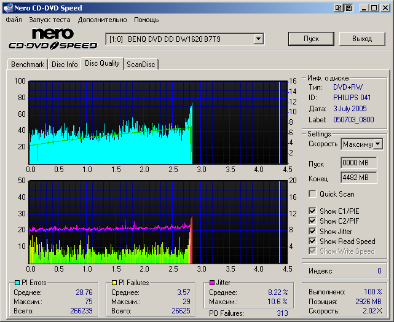The image size is (394, 322).
Task: Click the copy-to-clipboard icon in title bar
Action: (339, 8)
